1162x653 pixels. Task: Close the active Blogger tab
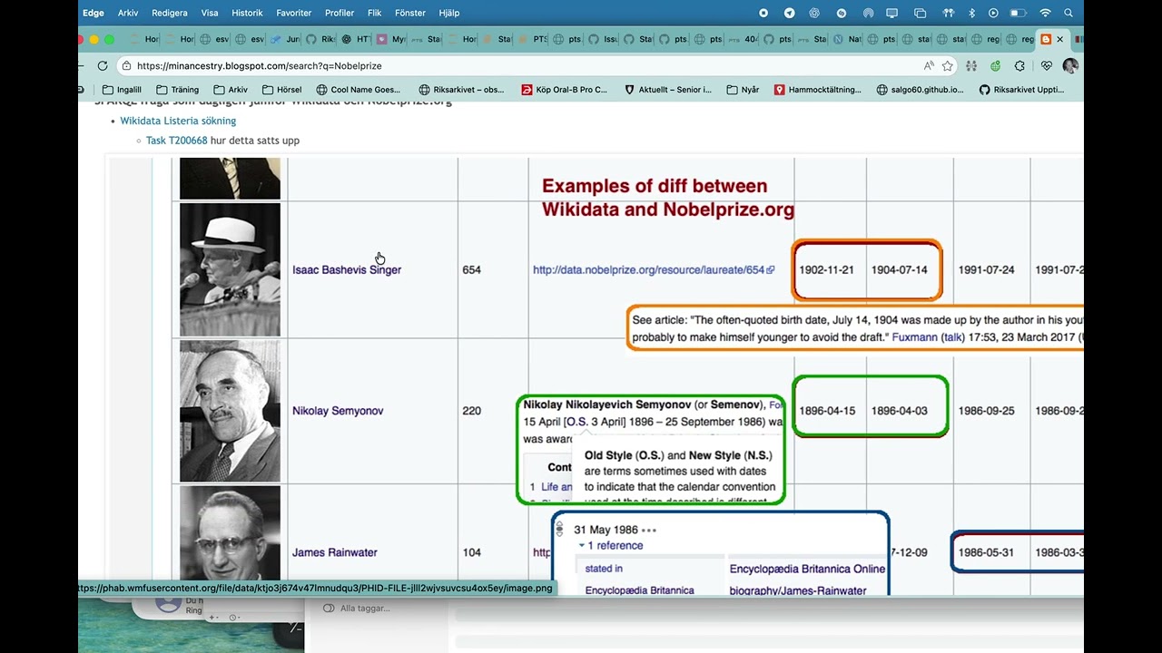(x=1059, y=39)
